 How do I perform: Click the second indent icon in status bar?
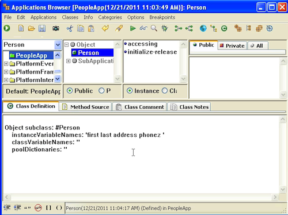tap(17, 208)
